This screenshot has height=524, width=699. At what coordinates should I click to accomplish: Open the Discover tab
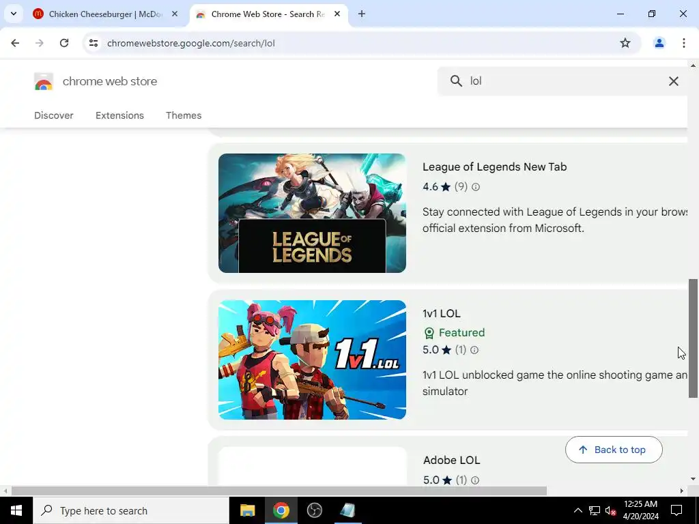pos(54,115)
